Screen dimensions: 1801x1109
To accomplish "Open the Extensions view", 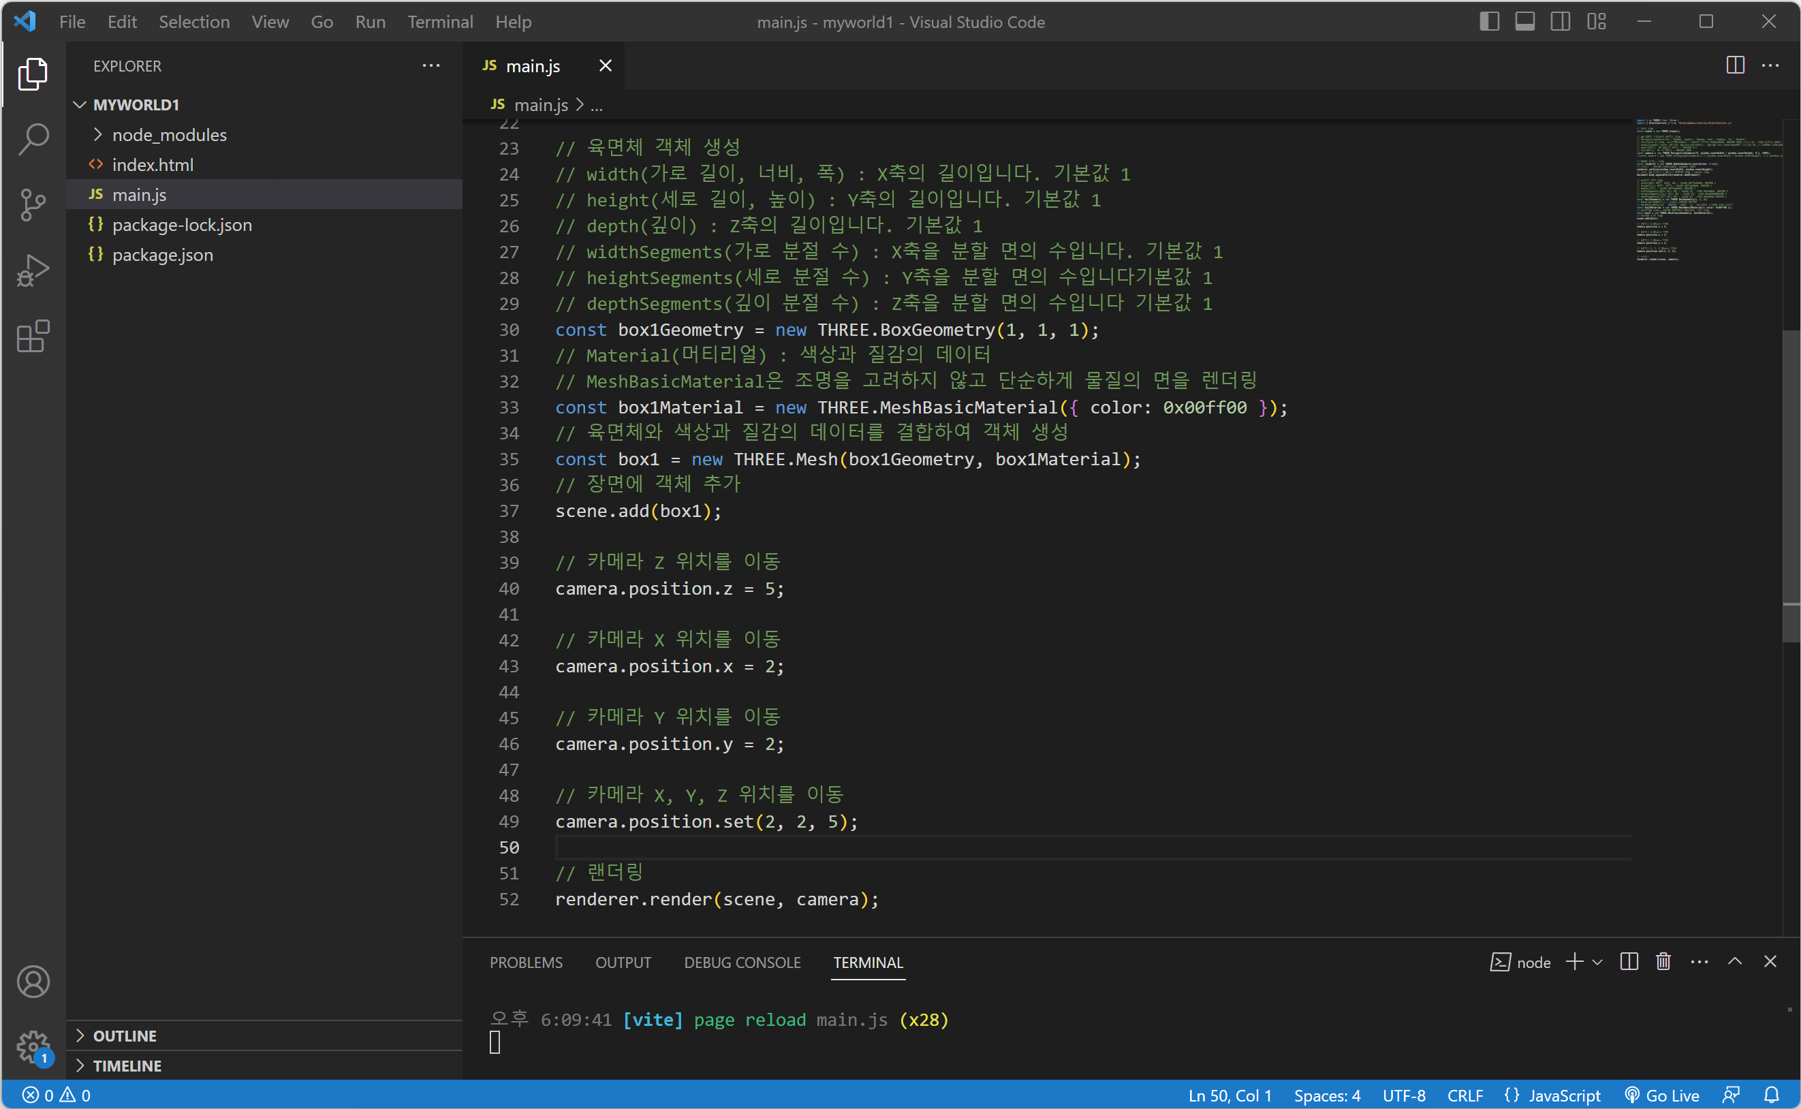I will click(33, 337).
